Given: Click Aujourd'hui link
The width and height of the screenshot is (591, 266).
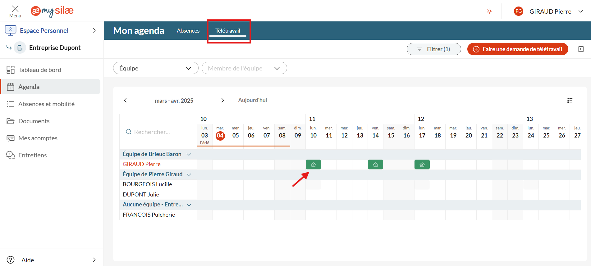Looking at the screenshot, I should 253,100.
